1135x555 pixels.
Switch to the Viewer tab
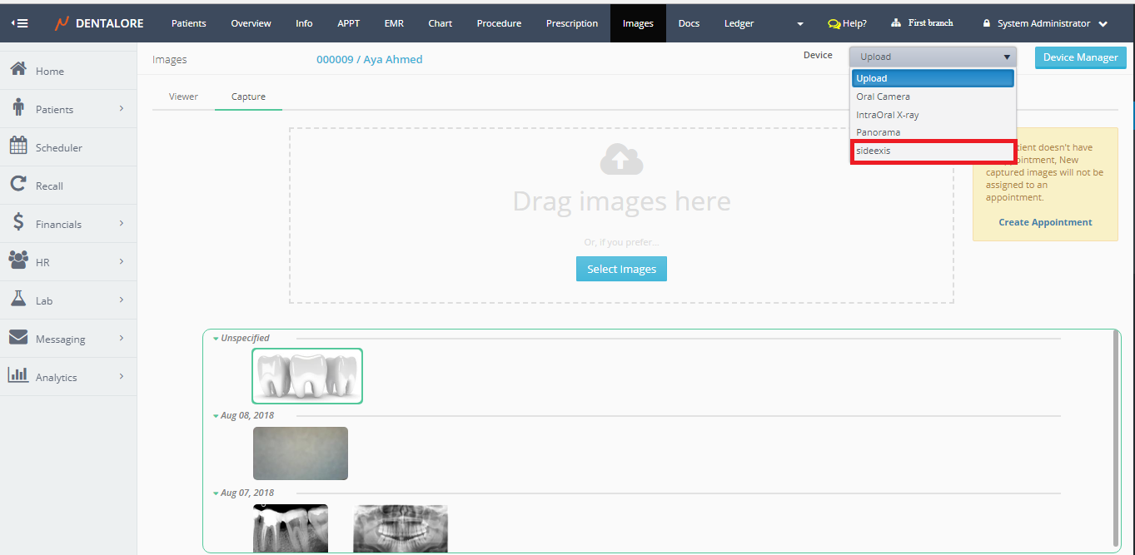pos(183,97)
